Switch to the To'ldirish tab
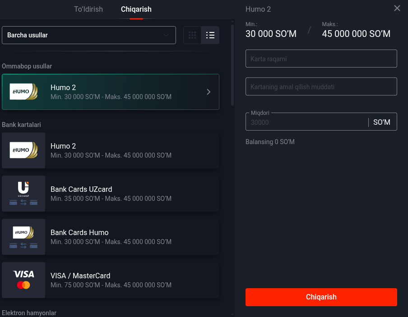 (x=88, y=9)
